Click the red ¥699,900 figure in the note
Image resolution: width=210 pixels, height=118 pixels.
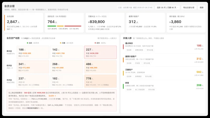(41, 93)
